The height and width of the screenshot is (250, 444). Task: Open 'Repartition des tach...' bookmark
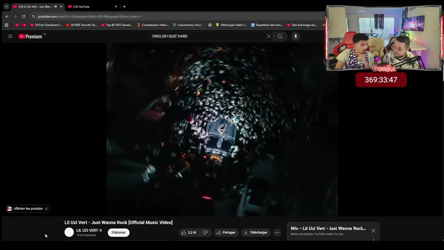click(267, 25)
